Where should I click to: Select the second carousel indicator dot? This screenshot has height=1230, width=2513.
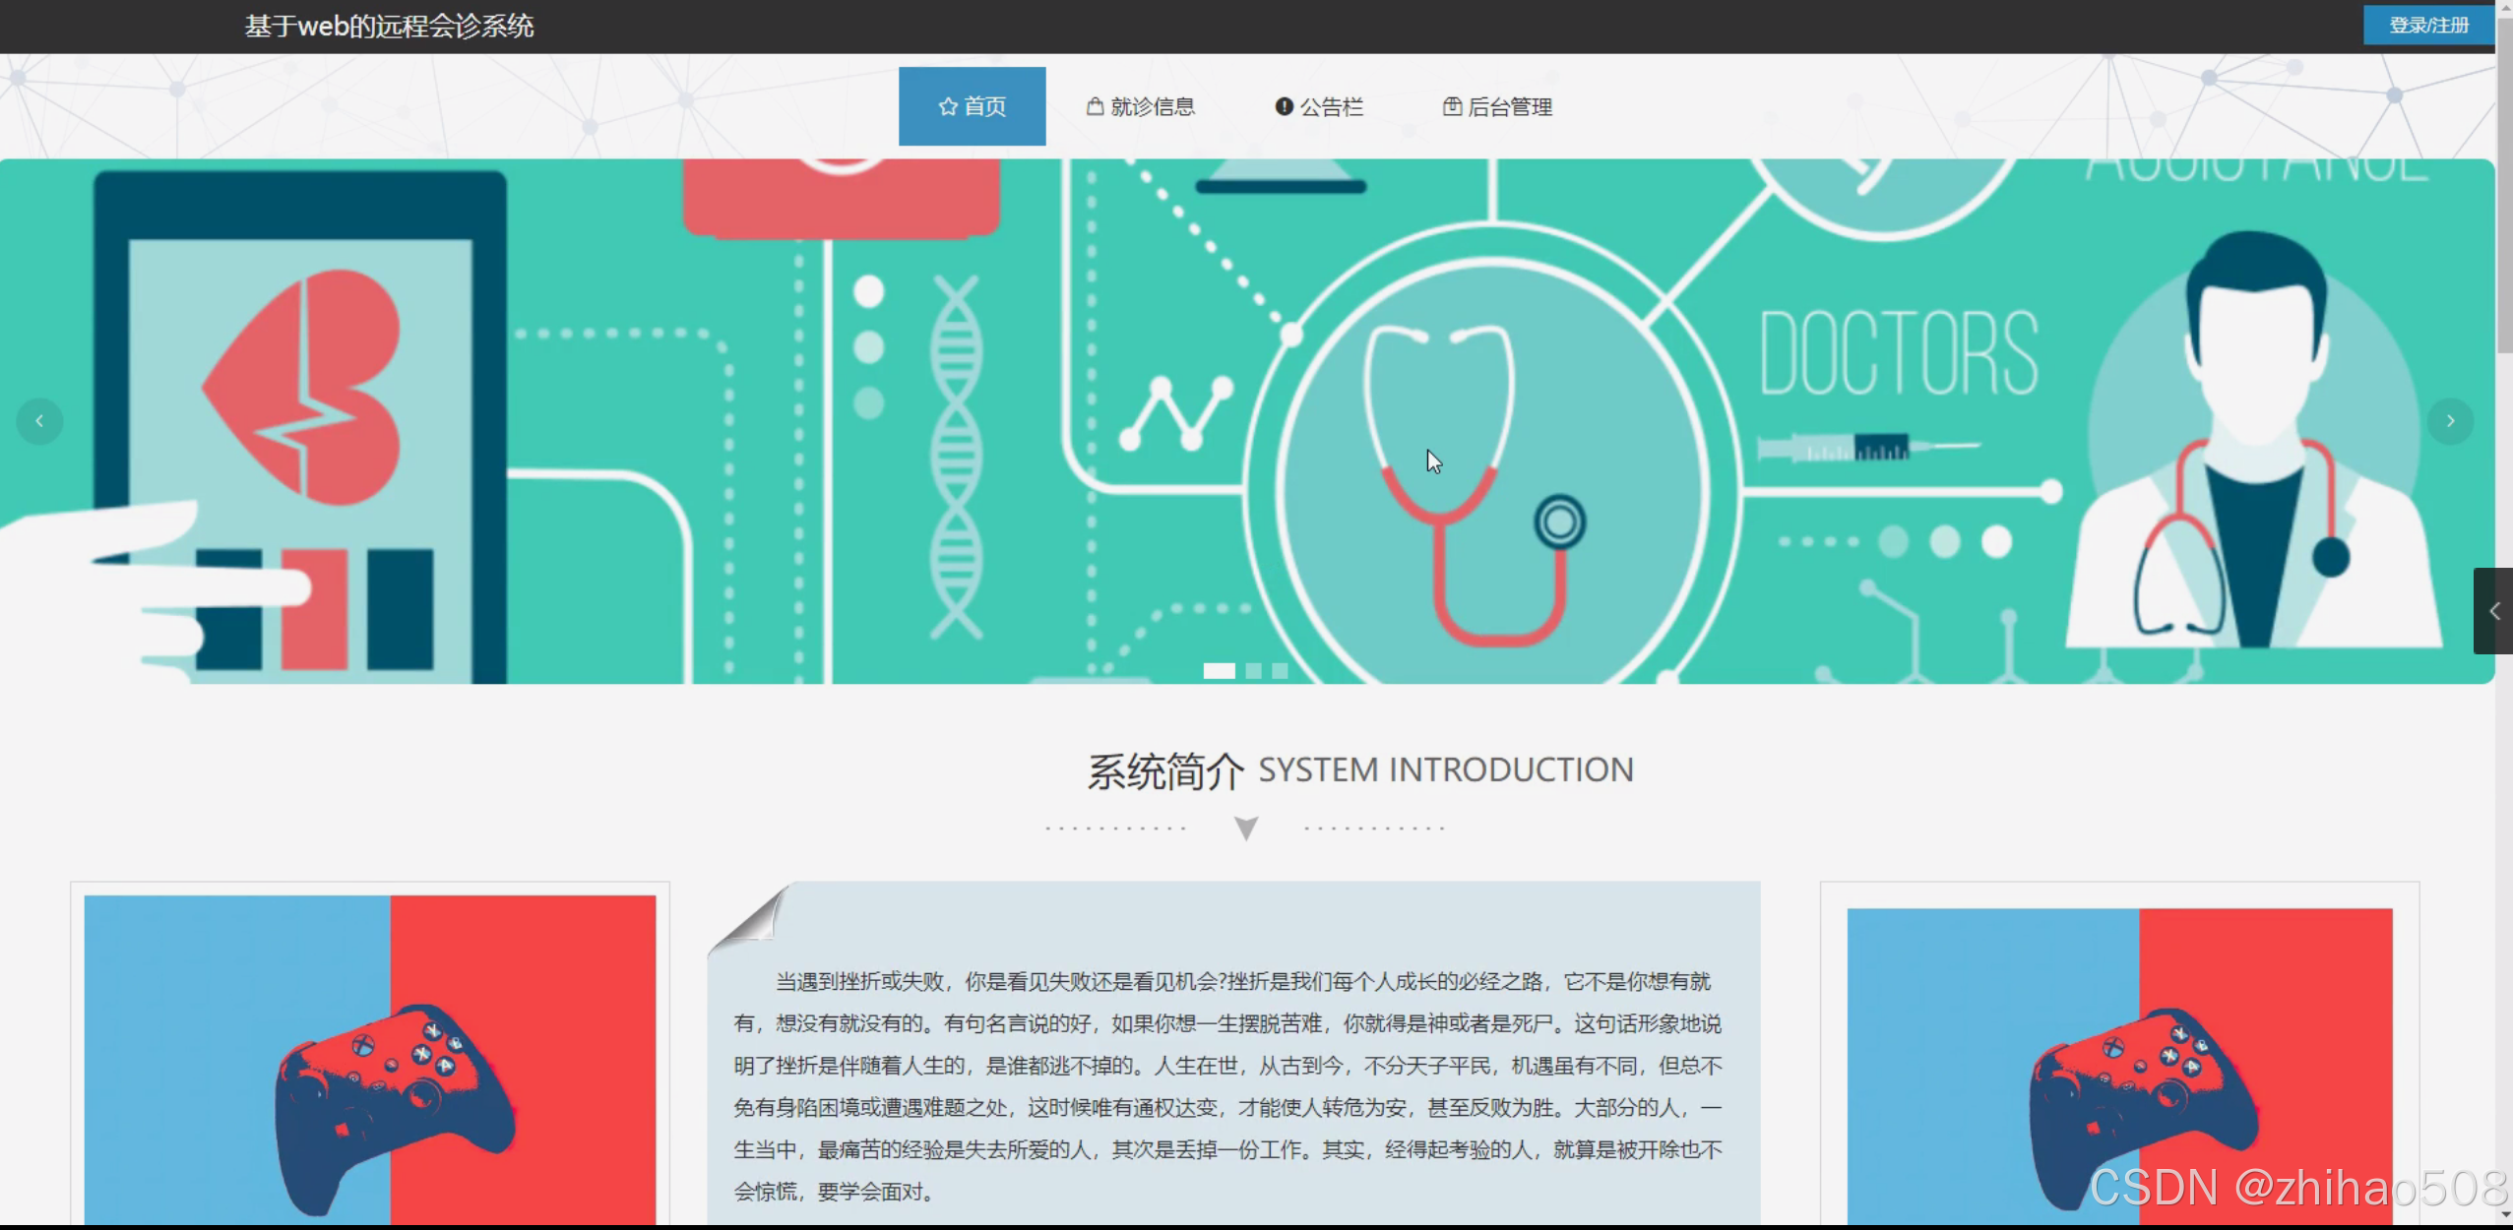coord(1253,671)
